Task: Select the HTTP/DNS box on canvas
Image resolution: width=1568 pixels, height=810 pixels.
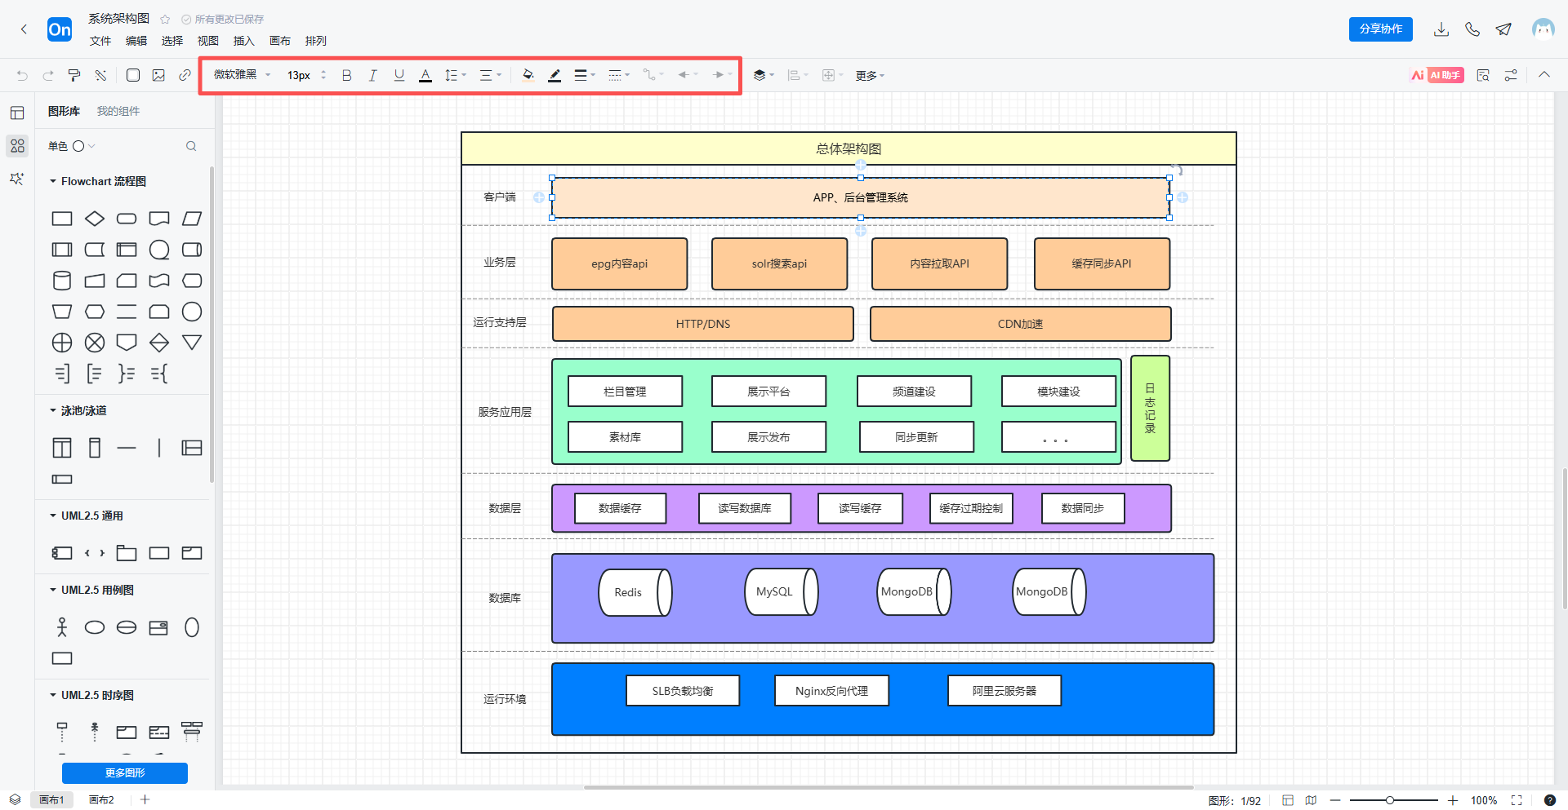Action: 702,324
